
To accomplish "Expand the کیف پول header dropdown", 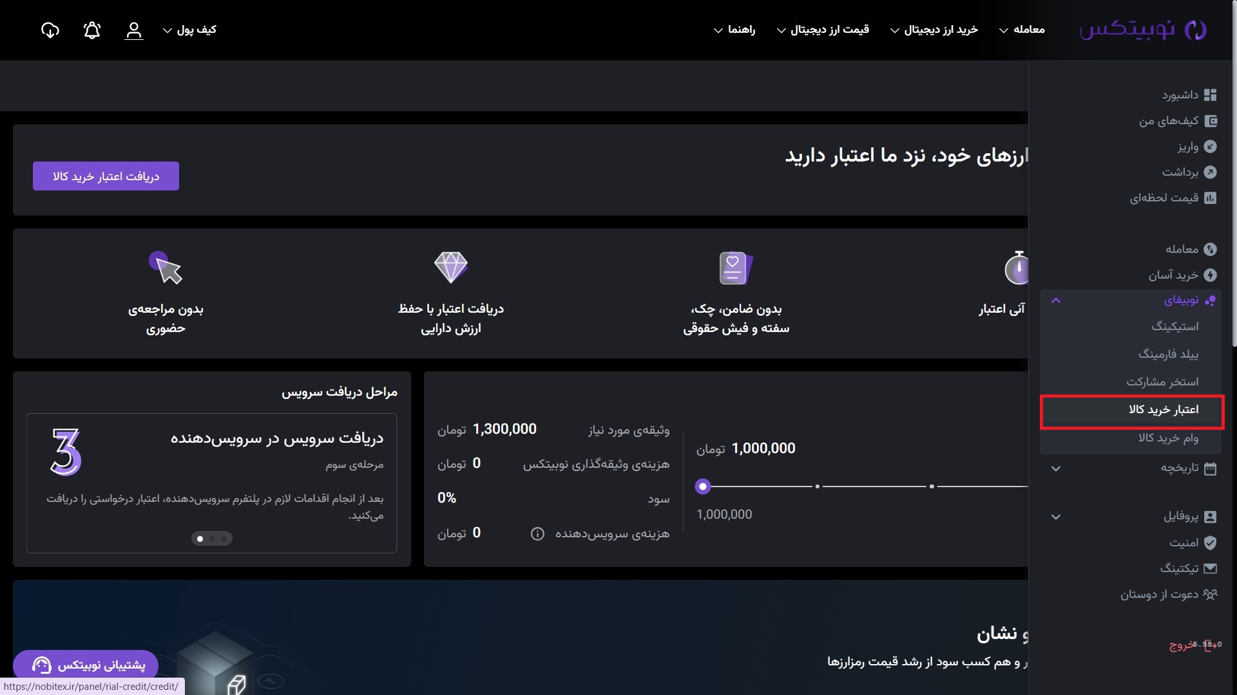I will [189, 30].
